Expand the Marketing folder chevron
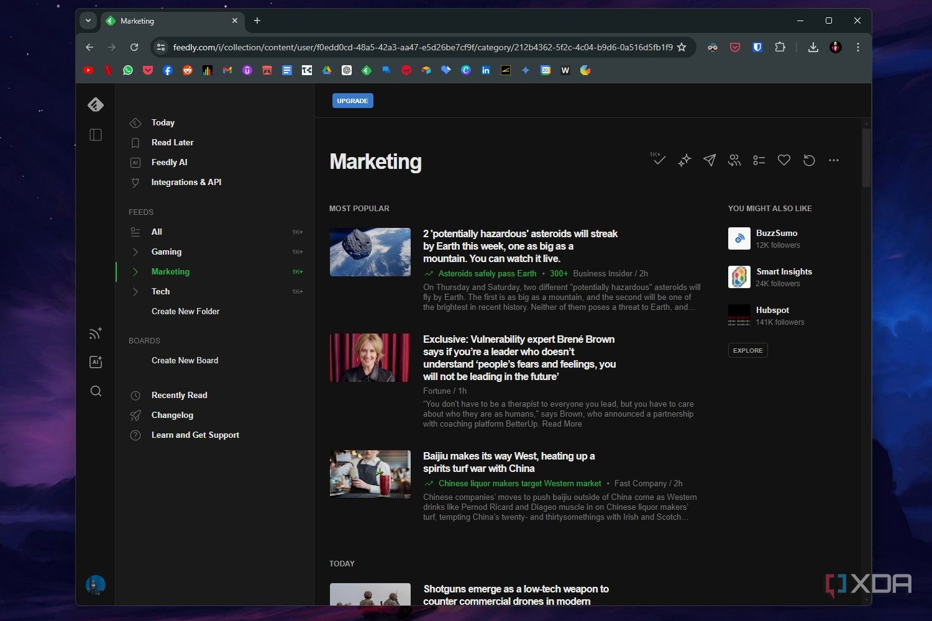The width and height of the screenshot is (932, 621). click(x=135, y=271)
